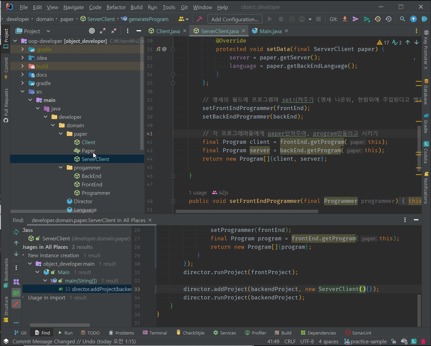Toggle the Commit tool window
The width and height of the screenshot is (431, 346).
[x=6, y=68]
